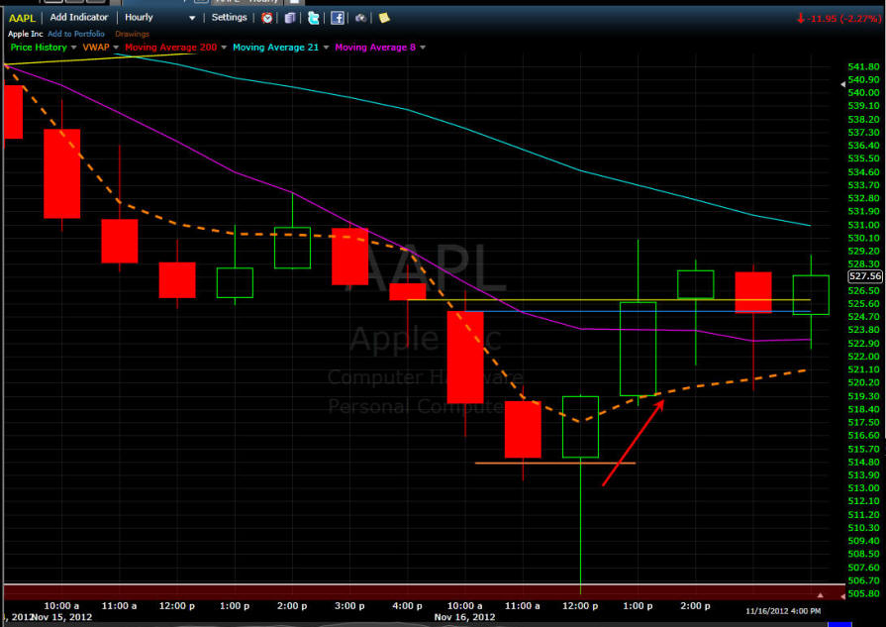Click the 4:00 p time axis label
The image size is (886, 627).
[x=408, y=606]
